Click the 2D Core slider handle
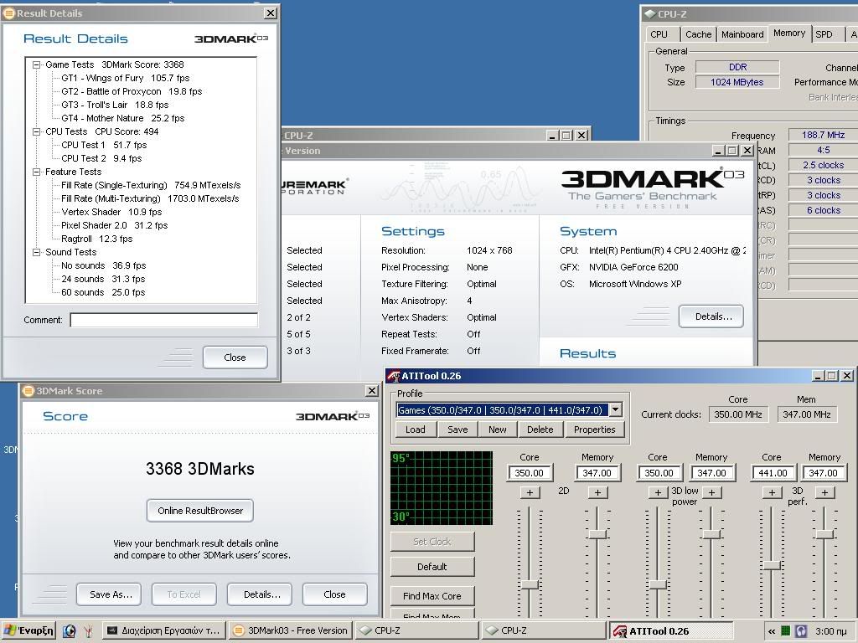The height and width of the screenshot is (643, 858). point(530,584)
